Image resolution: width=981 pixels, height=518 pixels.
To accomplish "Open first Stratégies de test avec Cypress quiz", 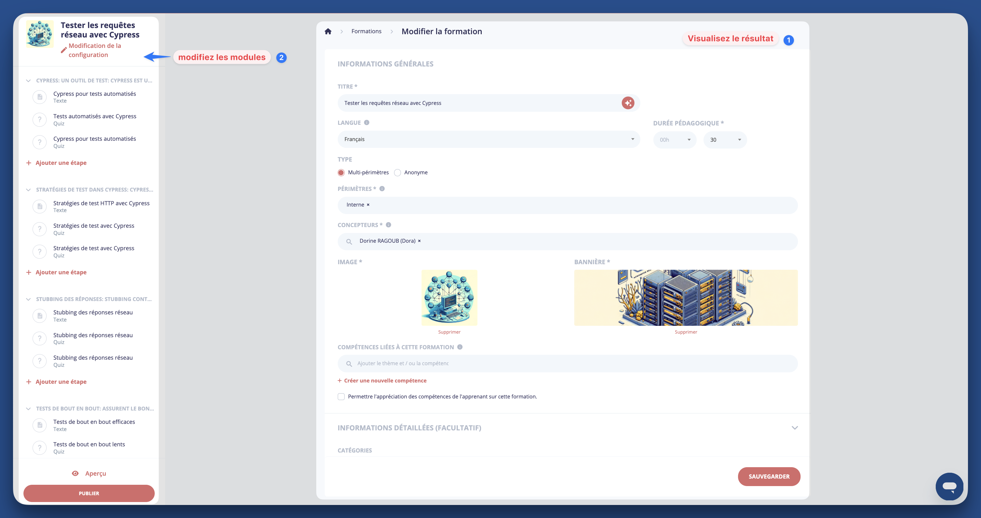I will click(93, 229).
